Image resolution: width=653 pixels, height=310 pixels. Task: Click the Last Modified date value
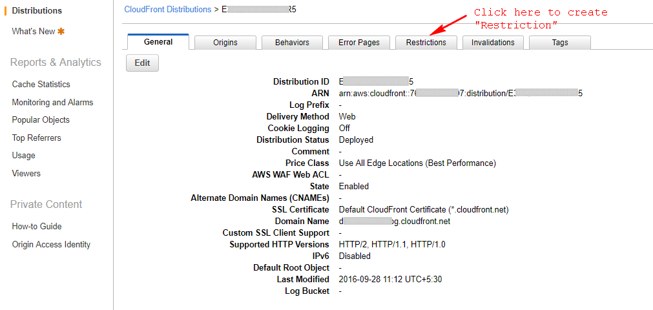click(x=390, y=279)
